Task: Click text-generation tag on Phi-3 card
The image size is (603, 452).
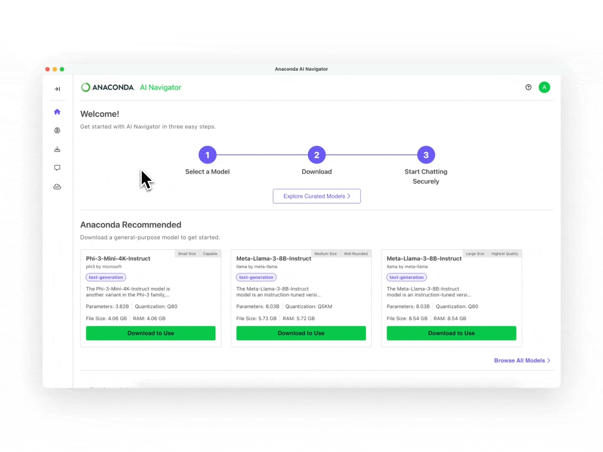Action: point(106,277)
